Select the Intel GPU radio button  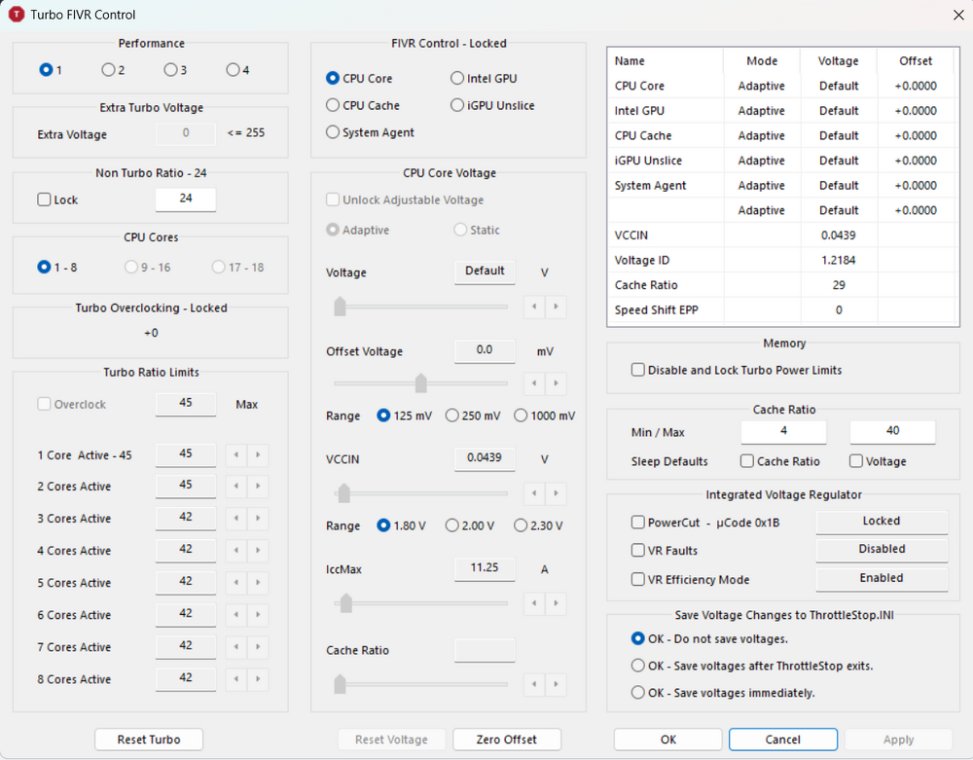pos(458,79)
